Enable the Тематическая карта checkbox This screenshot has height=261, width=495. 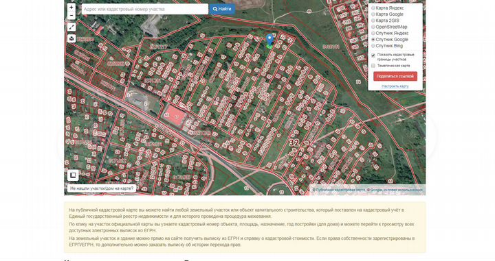coord(373,66)
